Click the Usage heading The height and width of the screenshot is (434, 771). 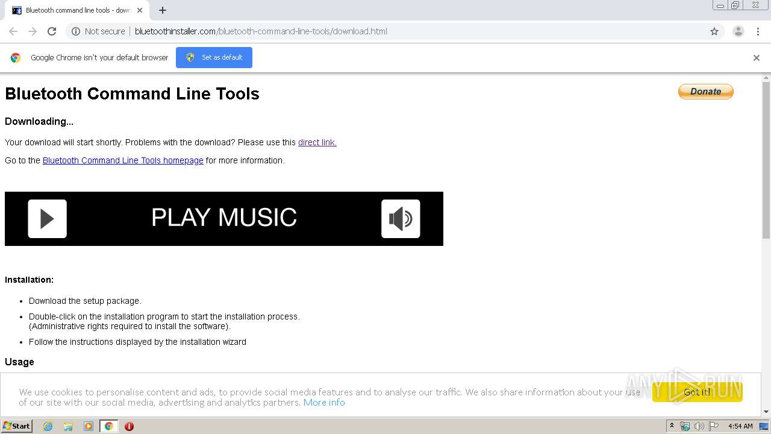click(19, 362)
